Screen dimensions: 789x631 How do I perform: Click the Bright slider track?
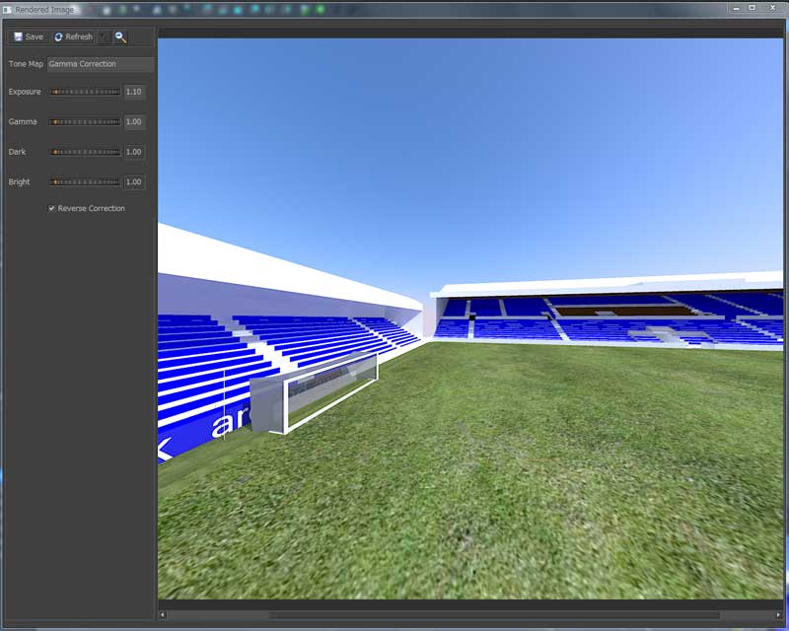click(86, 181)
